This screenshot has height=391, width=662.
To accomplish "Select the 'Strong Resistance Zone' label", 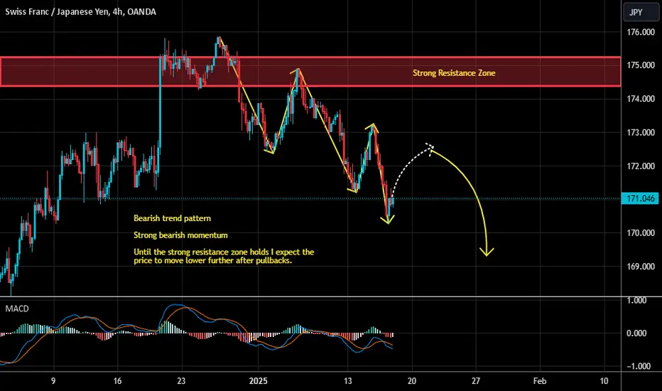I will (454, 73).
